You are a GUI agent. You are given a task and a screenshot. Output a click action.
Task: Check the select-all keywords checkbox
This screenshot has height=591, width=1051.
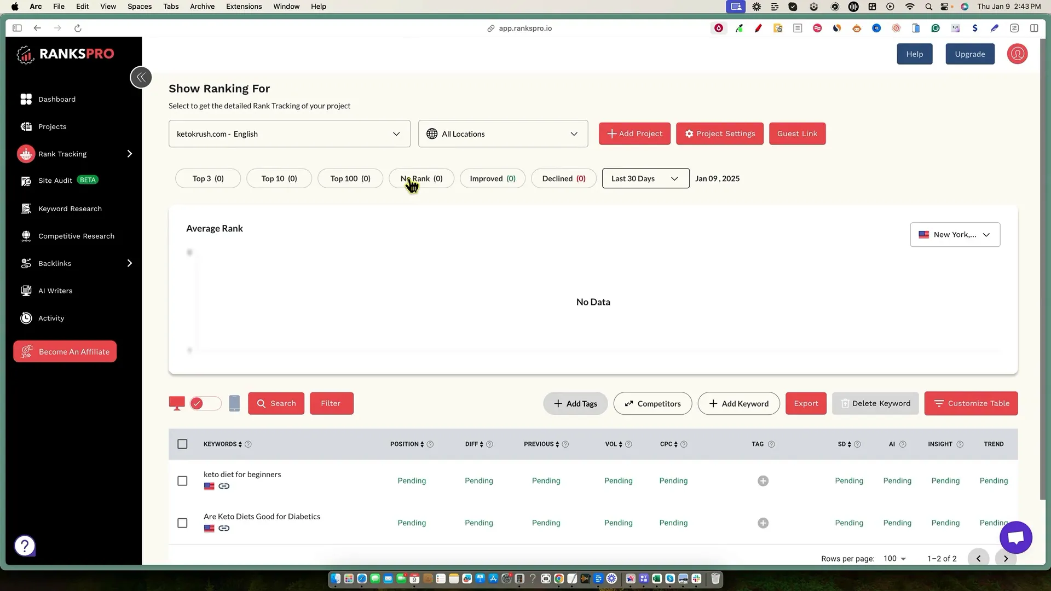click(x=182, y=444)
